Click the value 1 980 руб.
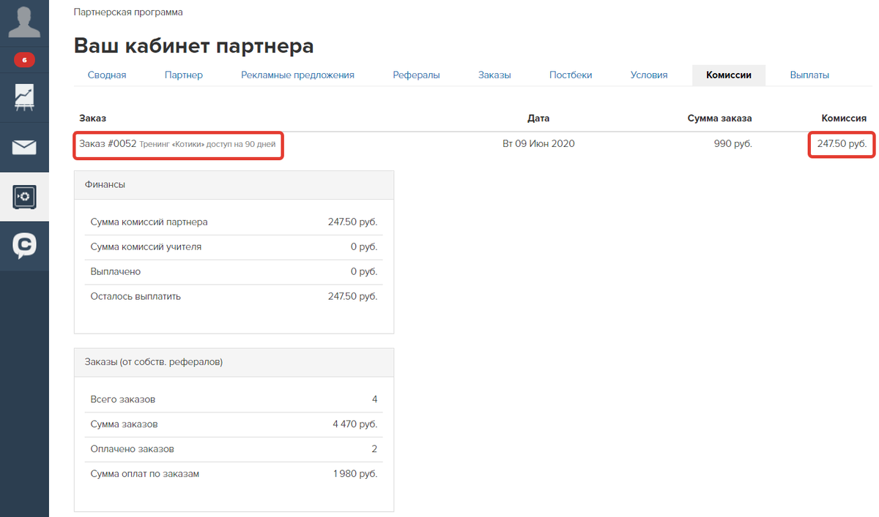The width and height of the screenshot is (879, 517). tap(355, 474)
